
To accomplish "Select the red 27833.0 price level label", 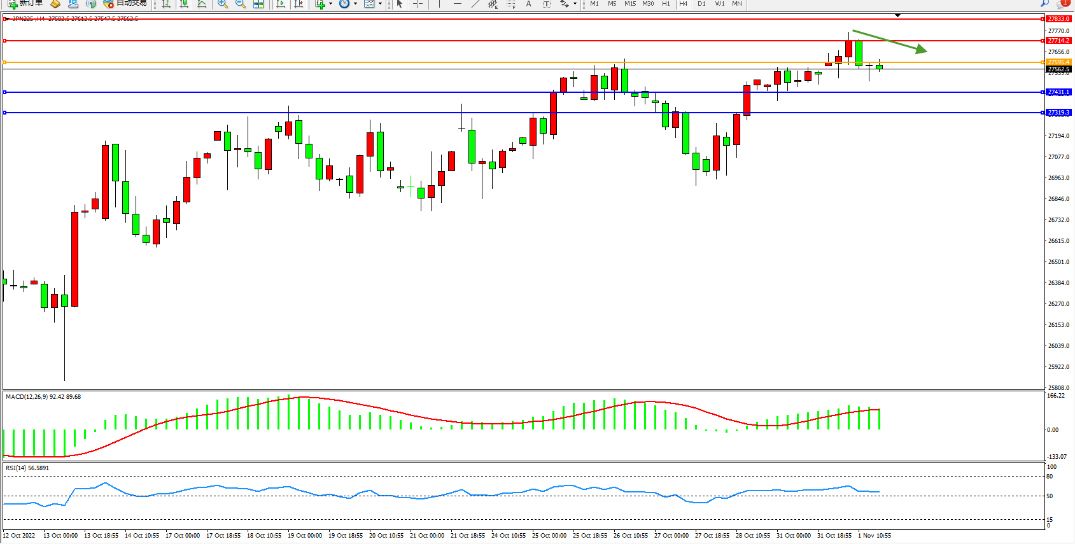I will [1058, 19].
